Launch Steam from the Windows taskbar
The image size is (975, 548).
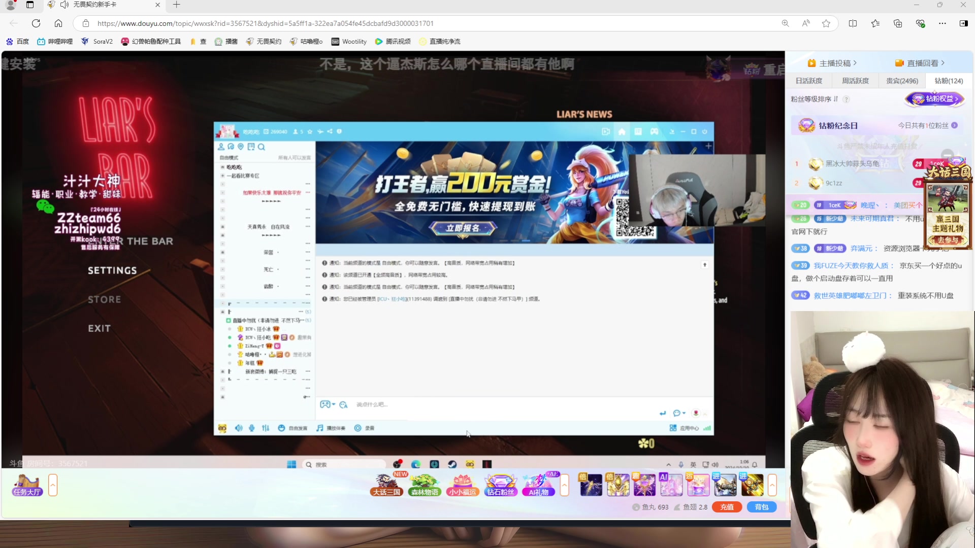452,464
